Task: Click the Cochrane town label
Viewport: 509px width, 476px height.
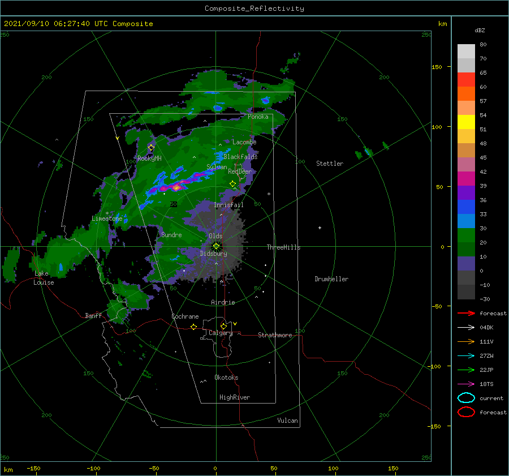Action: (185, 316)
